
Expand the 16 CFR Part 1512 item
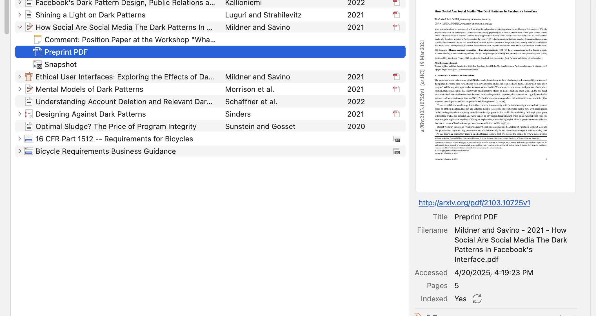tap(20, 139)
